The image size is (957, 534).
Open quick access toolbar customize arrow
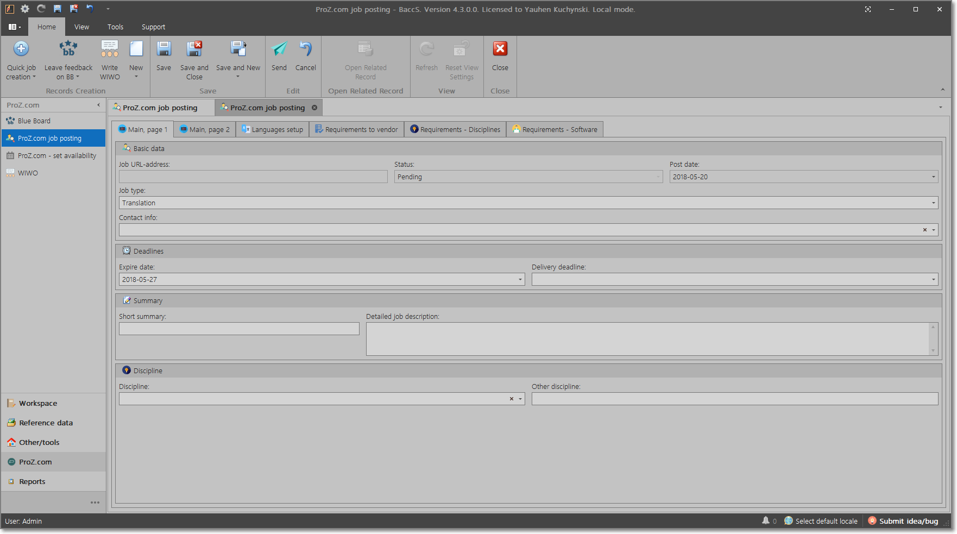coord(108,9)
